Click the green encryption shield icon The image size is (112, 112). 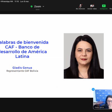pos(32,6)
